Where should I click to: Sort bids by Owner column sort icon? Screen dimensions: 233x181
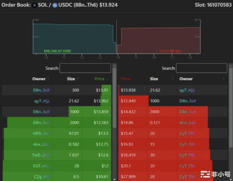pyautogui.click(x=48, y=79)
